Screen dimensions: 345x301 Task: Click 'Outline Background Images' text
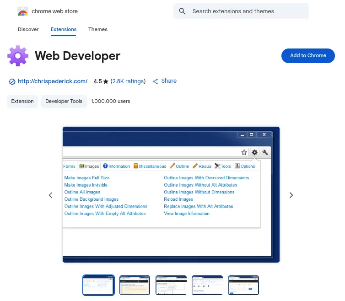click(92, 199)
